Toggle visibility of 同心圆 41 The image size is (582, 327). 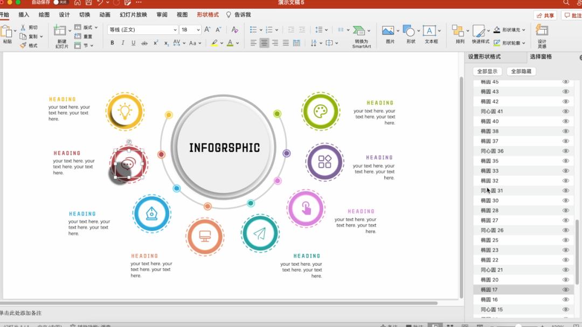tap(566, 111)
